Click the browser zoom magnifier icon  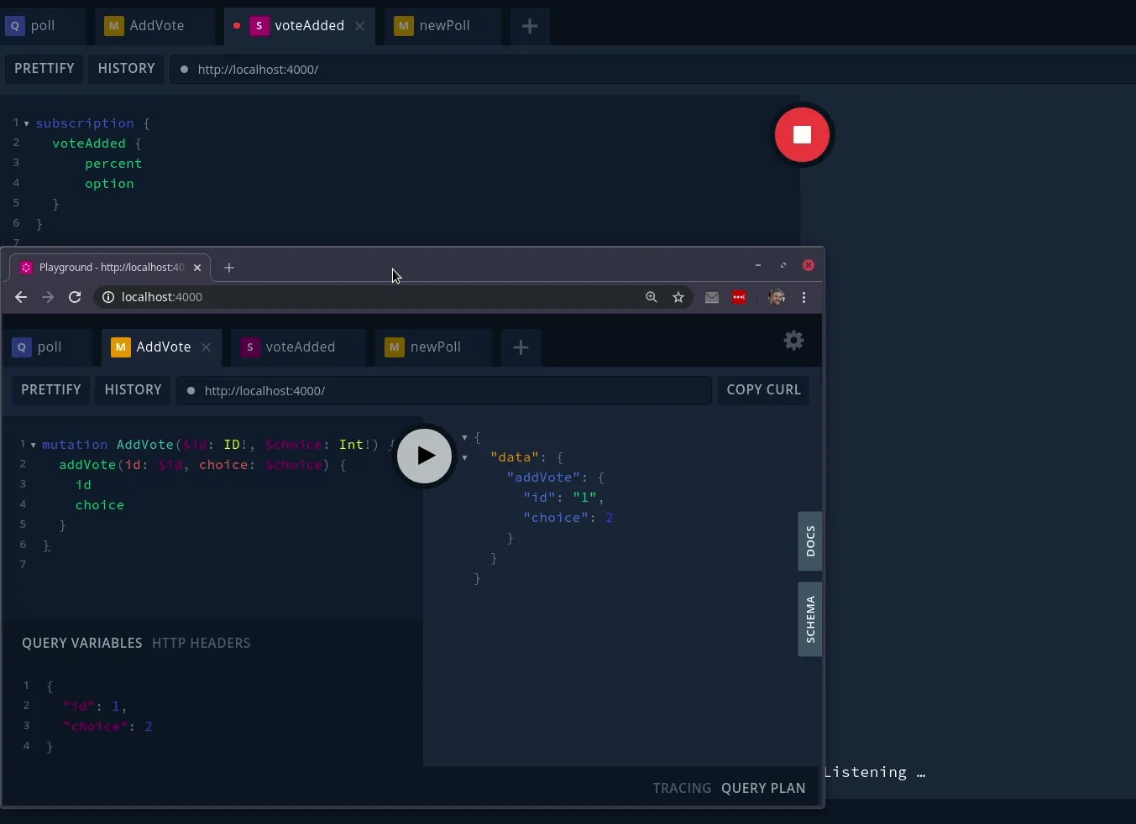click(652, 297)
